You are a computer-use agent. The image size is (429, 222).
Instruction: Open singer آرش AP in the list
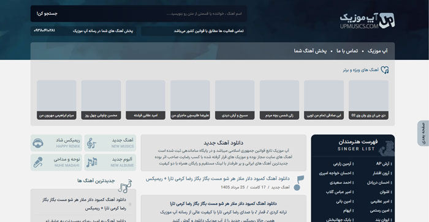[x=384, y=163]
